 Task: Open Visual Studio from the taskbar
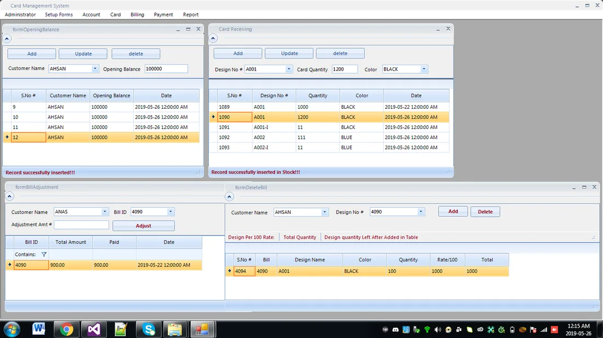[x=94, y=329]
